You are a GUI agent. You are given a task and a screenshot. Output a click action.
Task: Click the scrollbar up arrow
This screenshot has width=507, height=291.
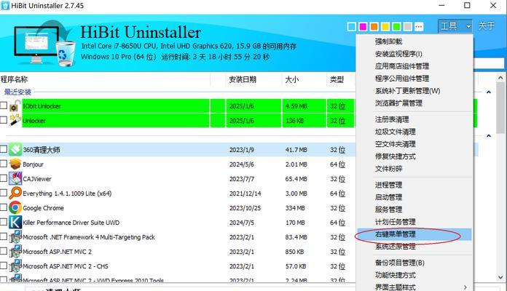(500, 78)
